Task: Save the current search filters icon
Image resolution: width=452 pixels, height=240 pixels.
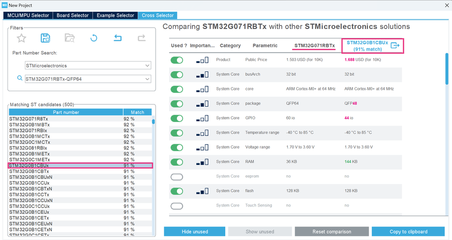Action: tap(45, 38)
